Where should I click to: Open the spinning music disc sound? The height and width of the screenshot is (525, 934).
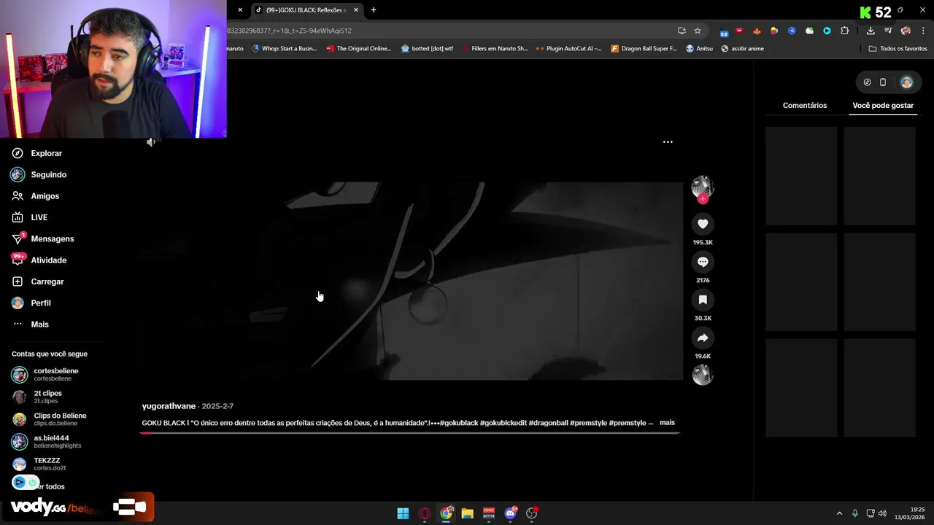pyautogui.click(x=703, y=376)
